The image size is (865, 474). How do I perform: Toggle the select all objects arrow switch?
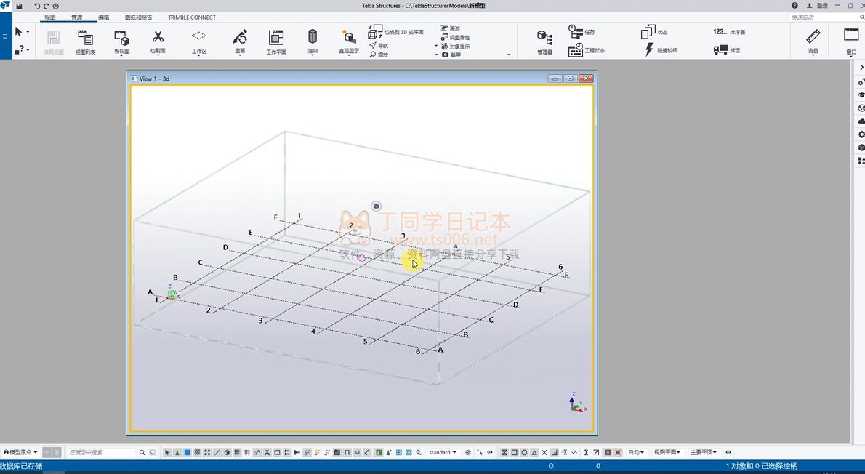point(167,452)
